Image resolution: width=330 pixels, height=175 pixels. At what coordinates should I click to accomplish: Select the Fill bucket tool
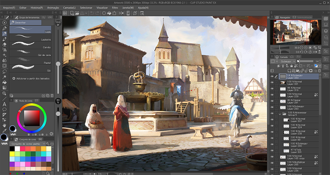[x=4, y=82]
